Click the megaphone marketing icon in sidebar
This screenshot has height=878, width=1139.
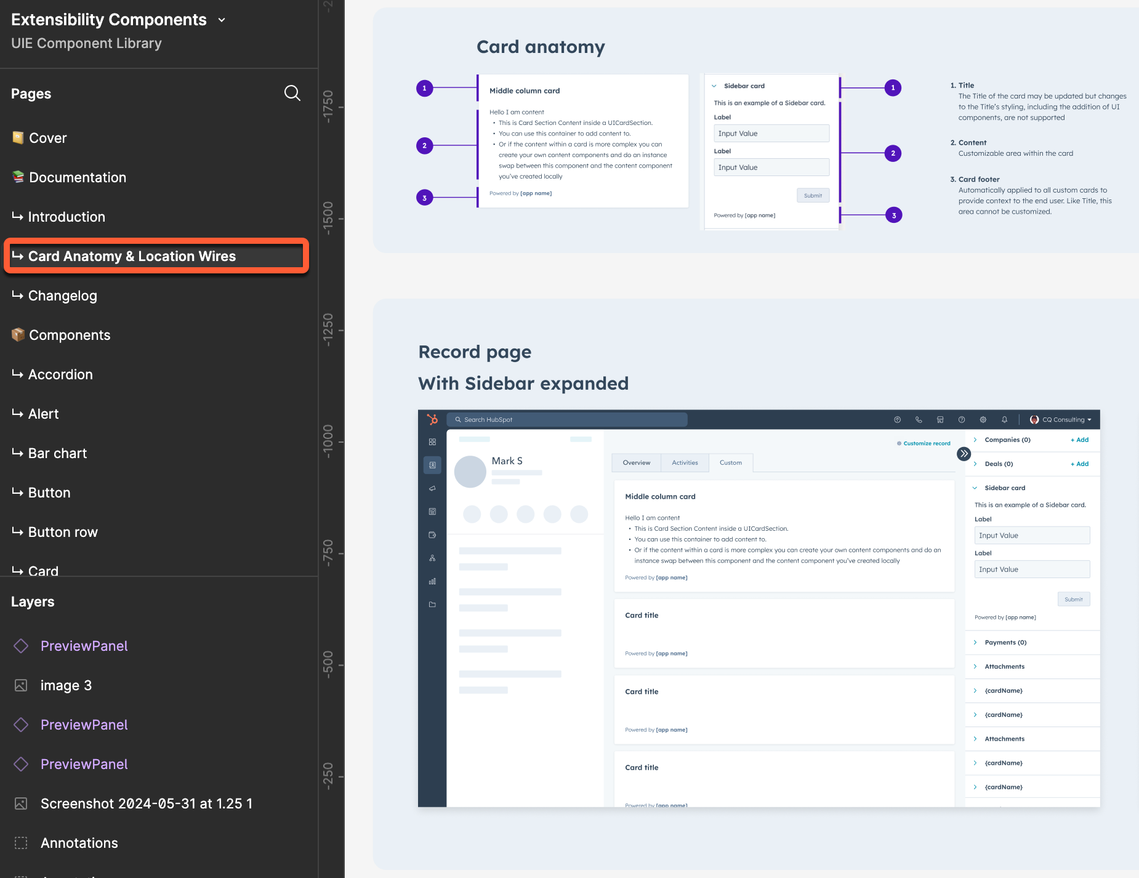point(432,488)
